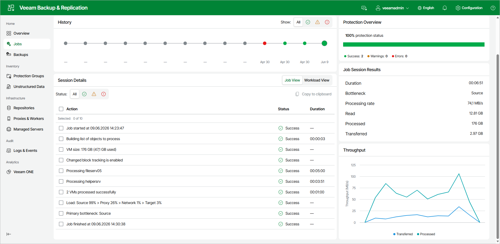500x244 pixels.
Task: Check the 'Job started at 09.06.2026' row
Action: point(61,128)
